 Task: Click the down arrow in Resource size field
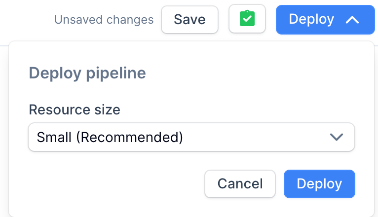336,137
